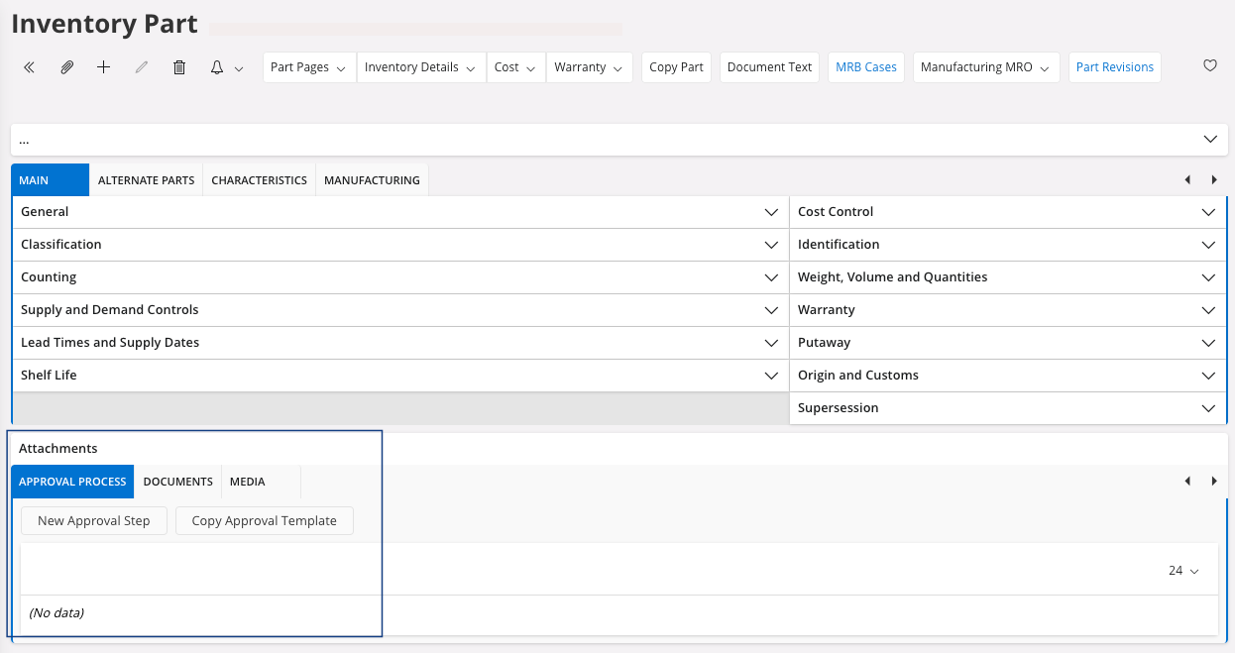
Task: Click the heart favorite icon
Action: (x=1209, y=66)
